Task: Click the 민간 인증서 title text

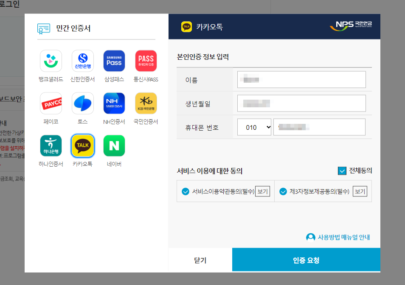Action: [73, 28]
